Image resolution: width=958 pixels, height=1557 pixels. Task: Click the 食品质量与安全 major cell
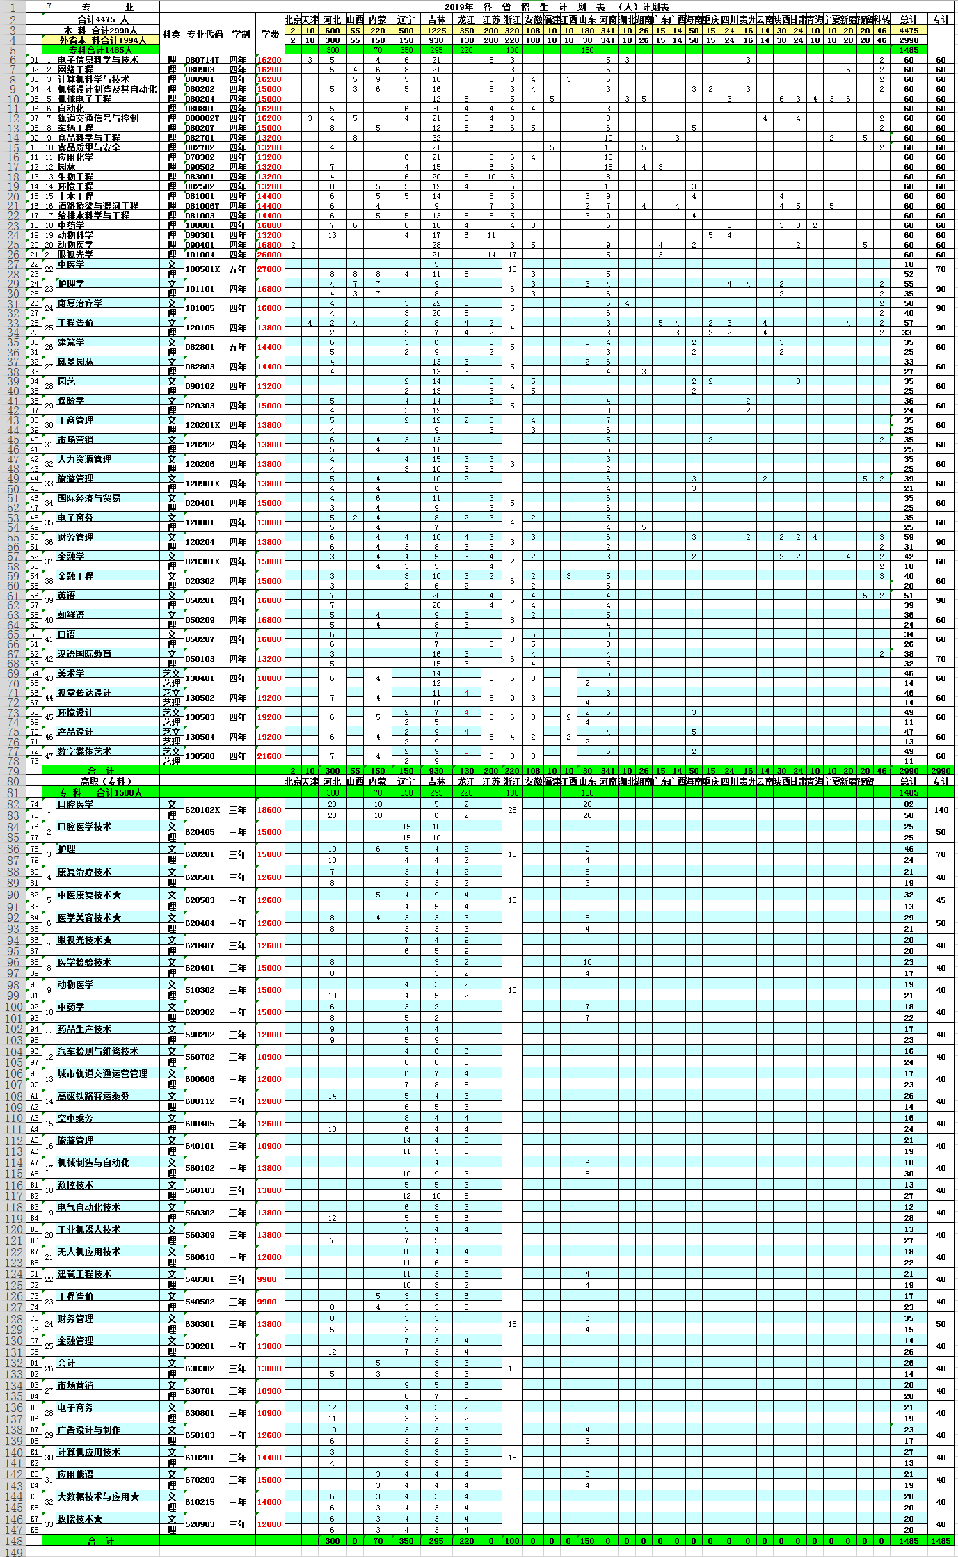(x=108, y=147)
